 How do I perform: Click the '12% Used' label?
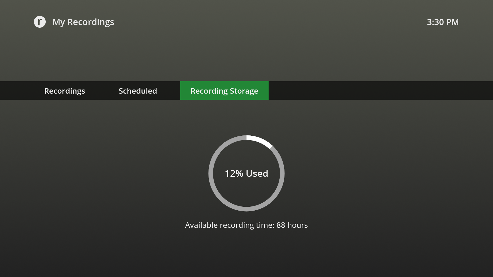246,173
